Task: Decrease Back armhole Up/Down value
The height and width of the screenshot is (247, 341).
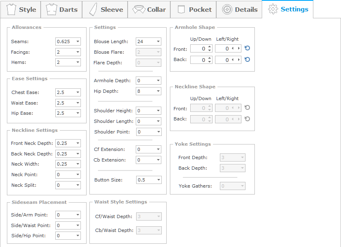Action: [209, 61]
